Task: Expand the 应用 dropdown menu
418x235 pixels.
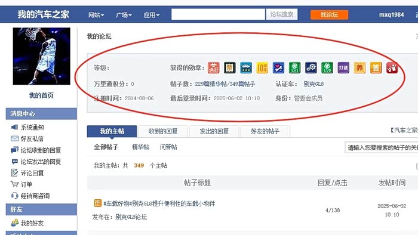Action: pos(152,15)
